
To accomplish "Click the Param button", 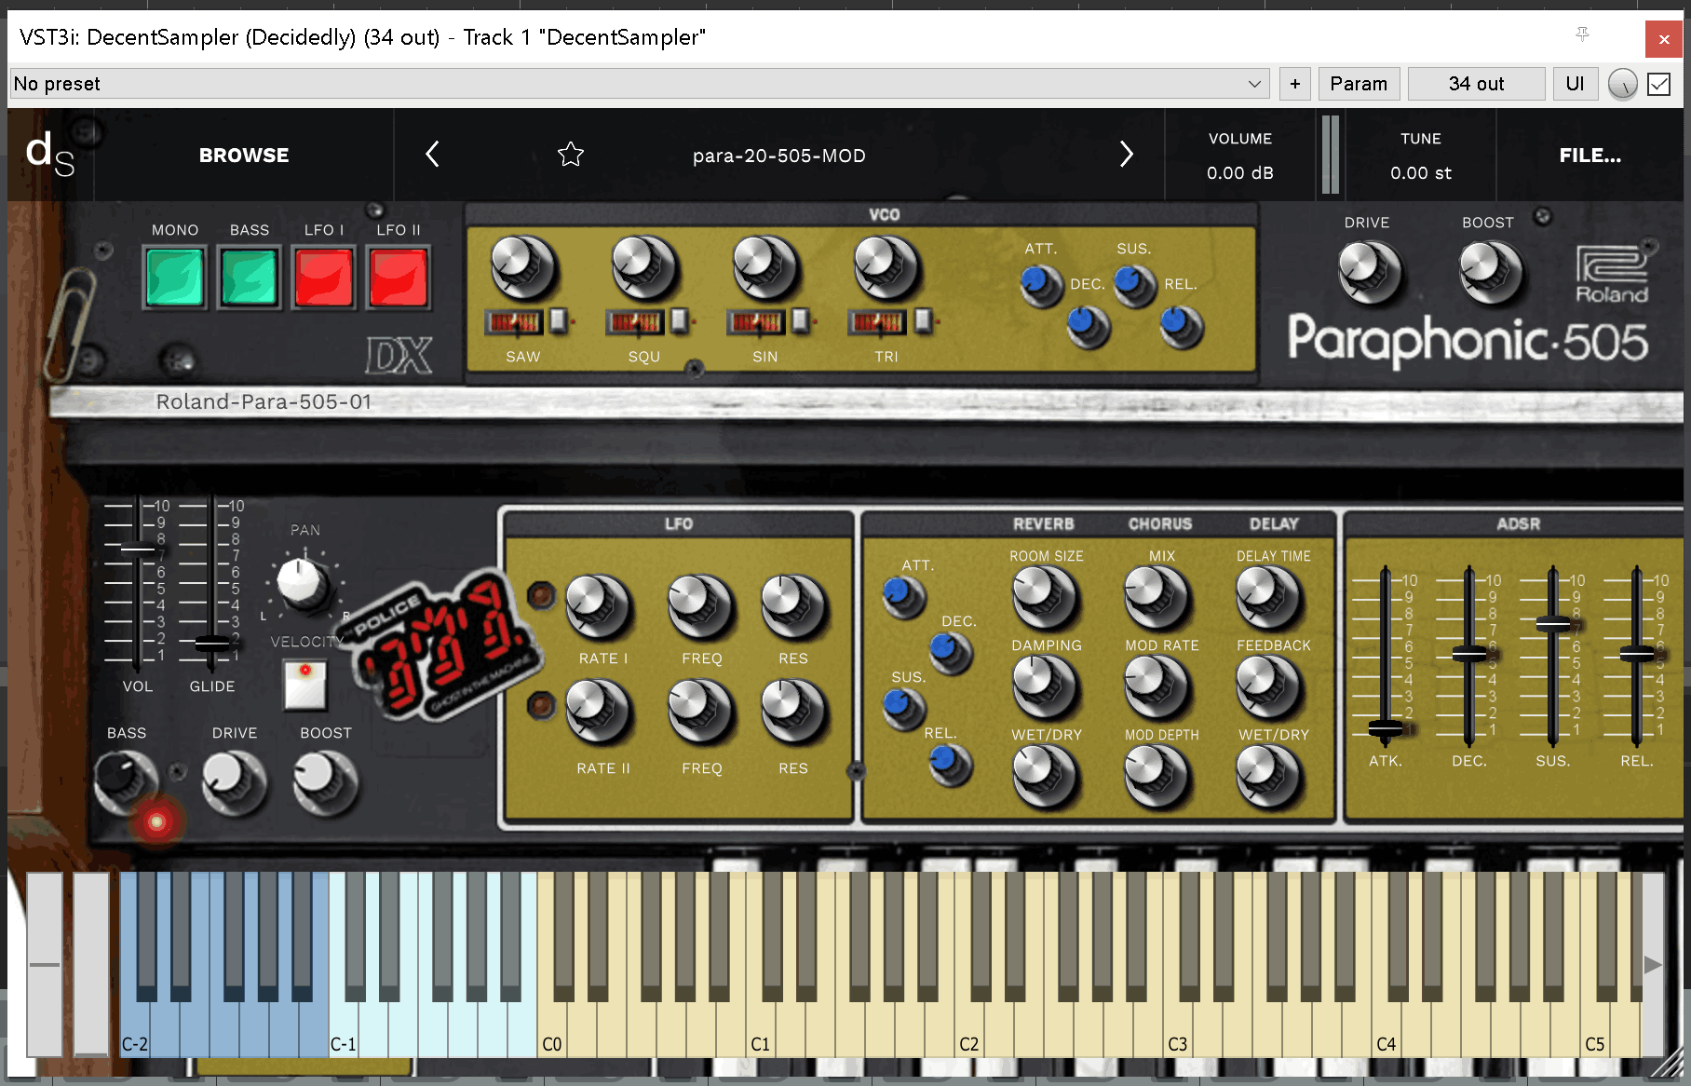I will (1359, 84).
